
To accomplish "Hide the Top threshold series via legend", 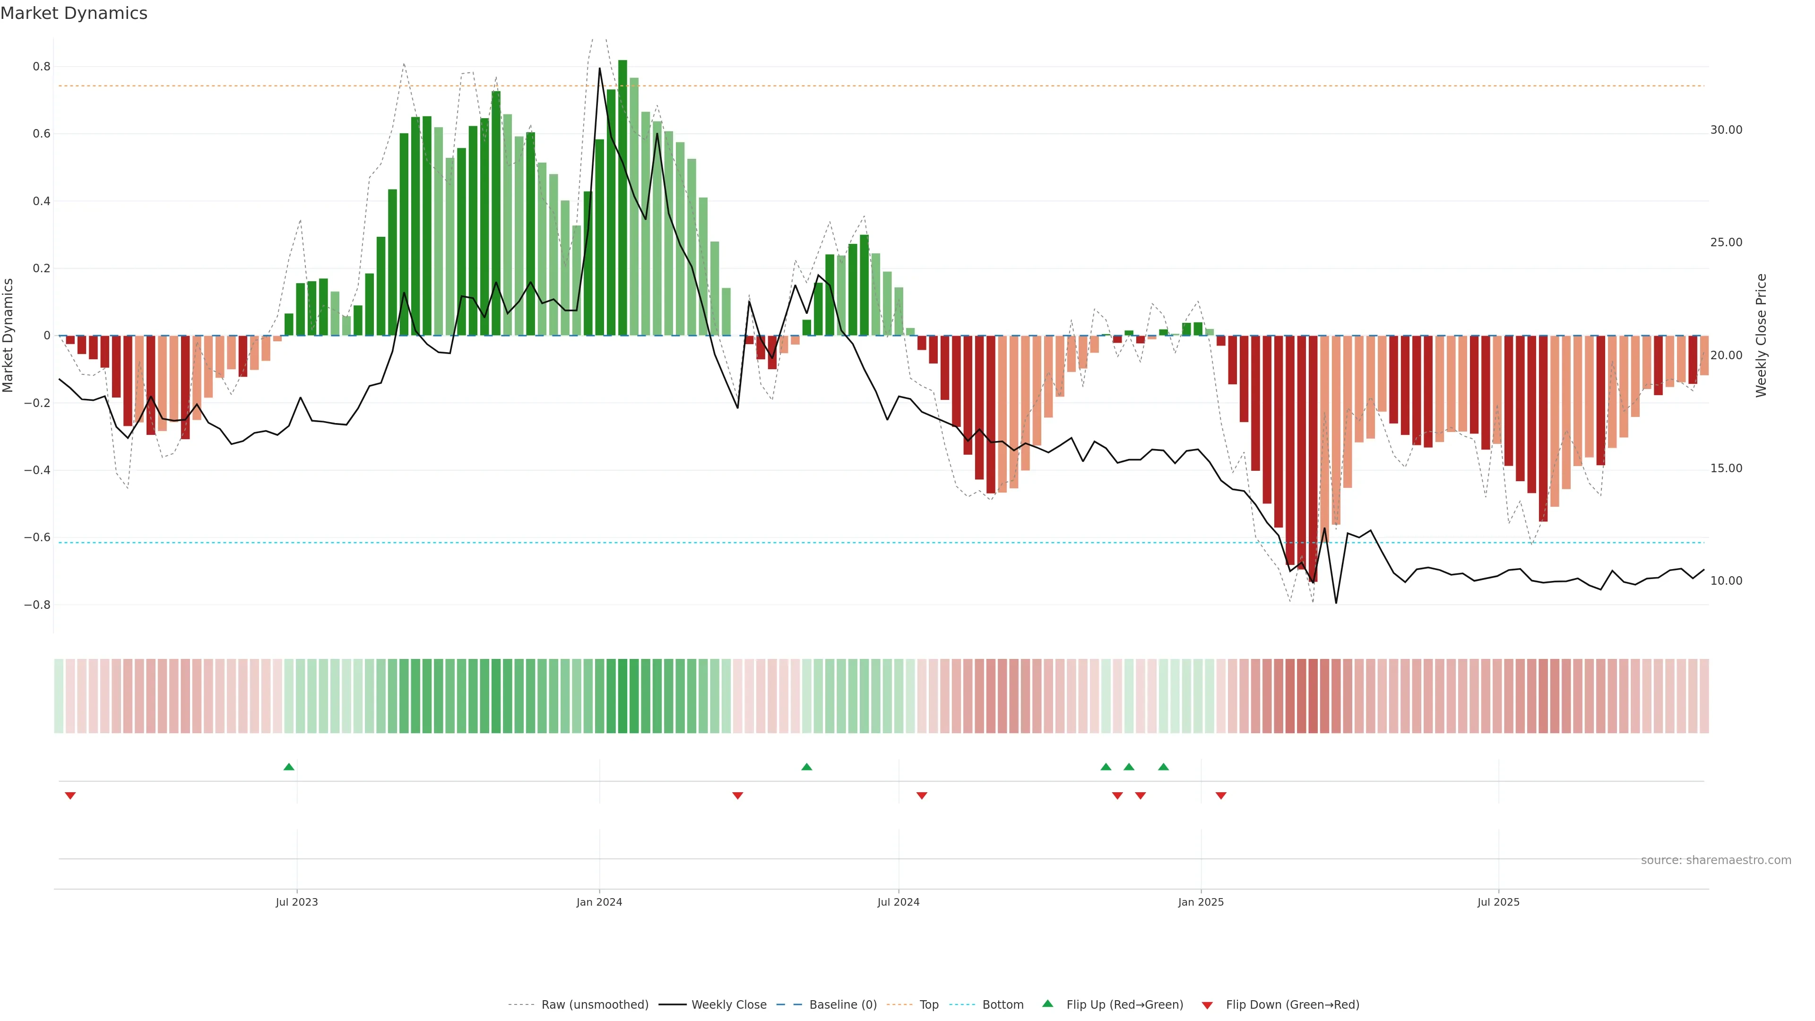I will click(929, 1005).
